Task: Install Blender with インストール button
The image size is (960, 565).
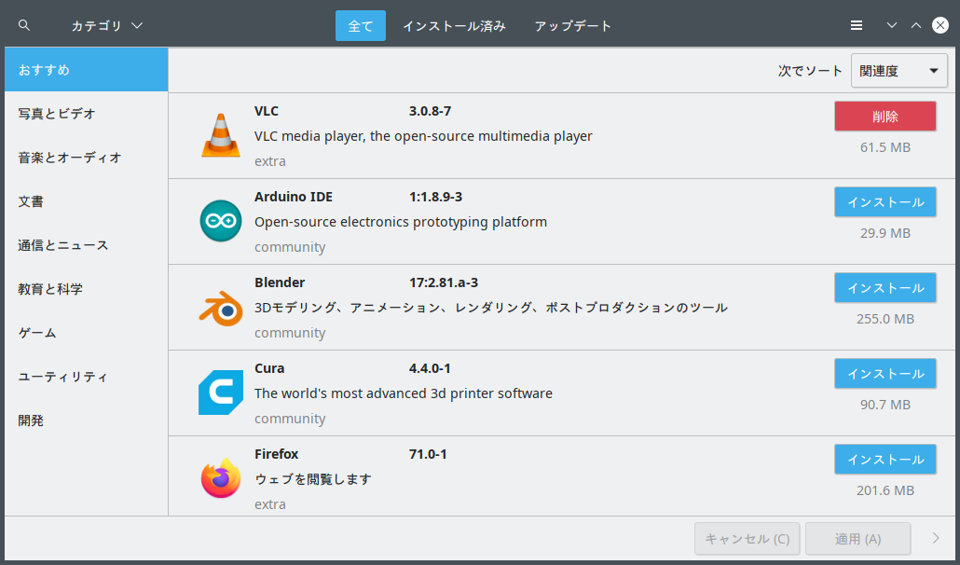Action: (885, 288)
